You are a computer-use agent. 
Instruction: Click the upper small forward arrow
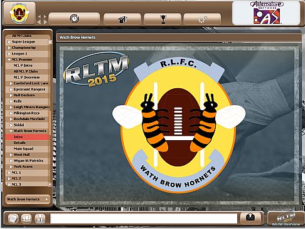[45, 17]
